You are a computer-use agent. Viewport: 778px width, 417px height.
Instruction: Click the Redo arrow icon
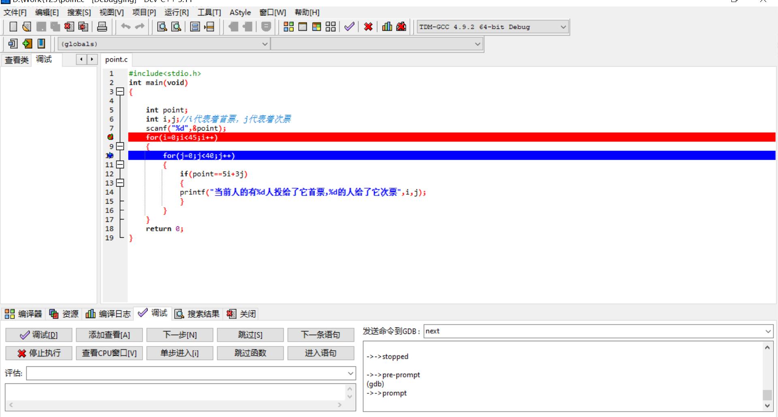(x=140, y=27)
